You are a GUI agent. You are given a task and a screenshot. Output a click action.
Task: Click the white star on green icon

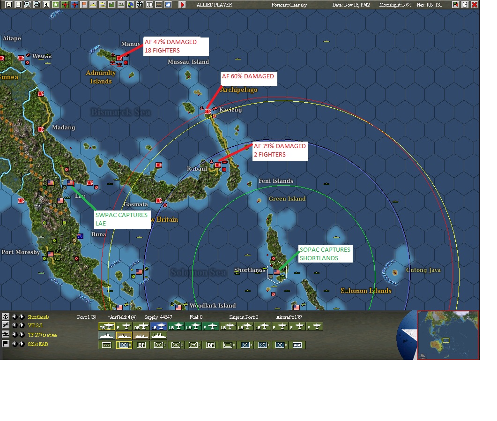click(x=56, y=4)
